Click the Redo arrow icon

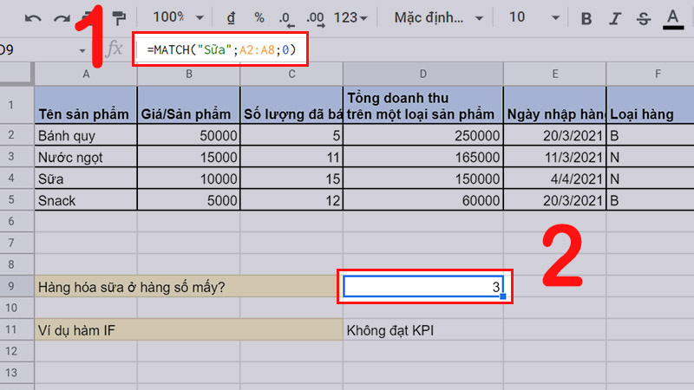point(61,17)
